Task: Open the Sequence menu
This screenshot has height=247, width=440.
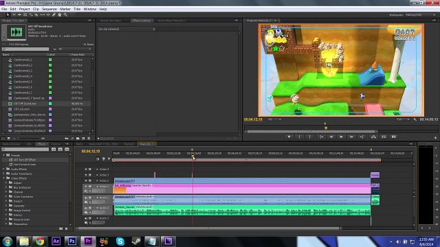Action: (49, 9)
